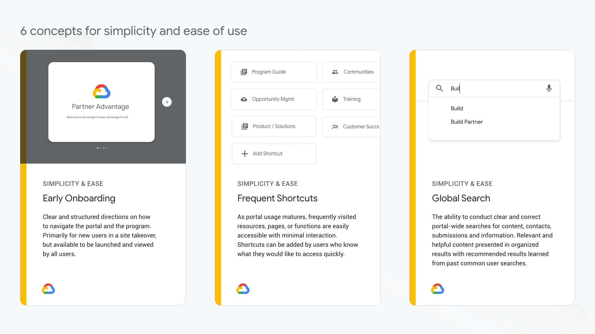This screenshot has height=334, width=595.
Task: Activate the microphone voice search icon
Action: pyautogui.click(x=549, y=88)
